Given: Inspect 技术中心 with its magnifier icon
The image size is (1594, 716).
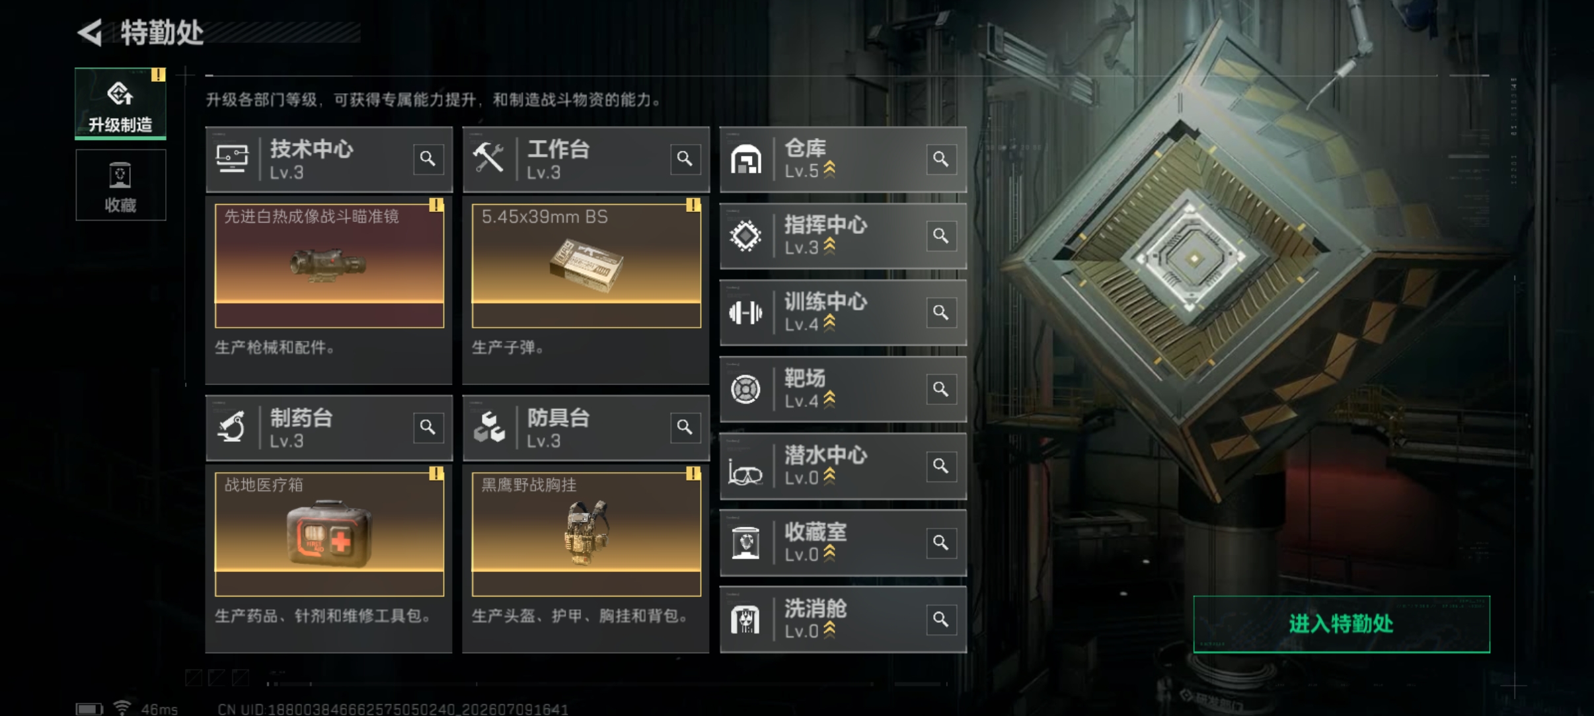Looking at the screenshot, I should [x=428, y=159].
